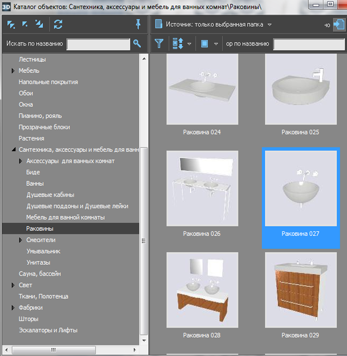Image resolution: width=347 pixels, height=356 pixels.
Task: Open the Сауна, бассейн category
Action: coord(40,274)
